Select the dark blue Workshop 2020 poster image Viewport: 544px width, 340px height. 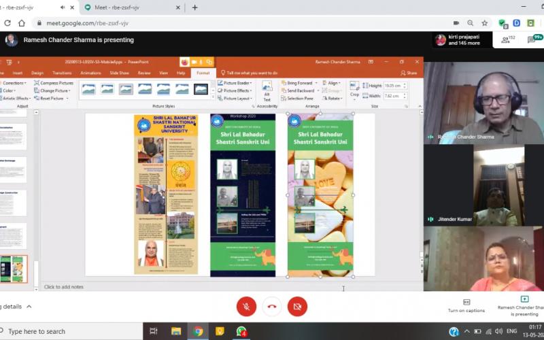(243, 195)
